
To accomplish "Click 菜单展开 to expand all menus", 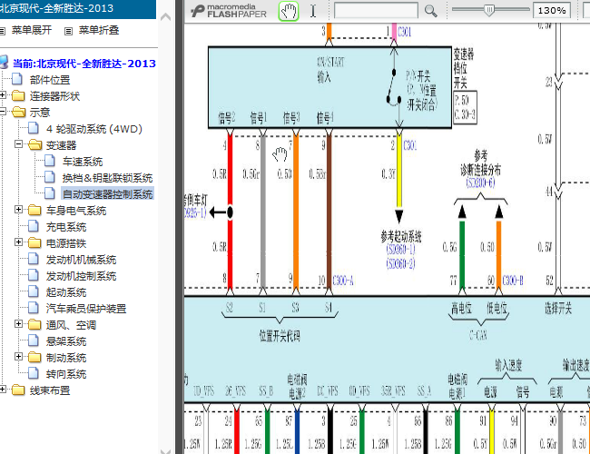I will (32, 30).
